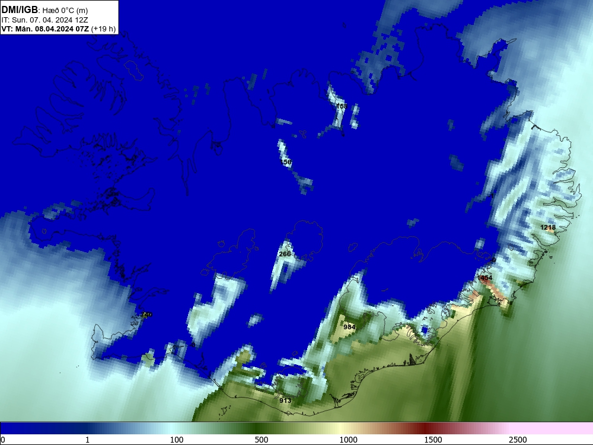593x445 pixels.
Task: Click the legend tick label 500
Action: coord(262,440)
